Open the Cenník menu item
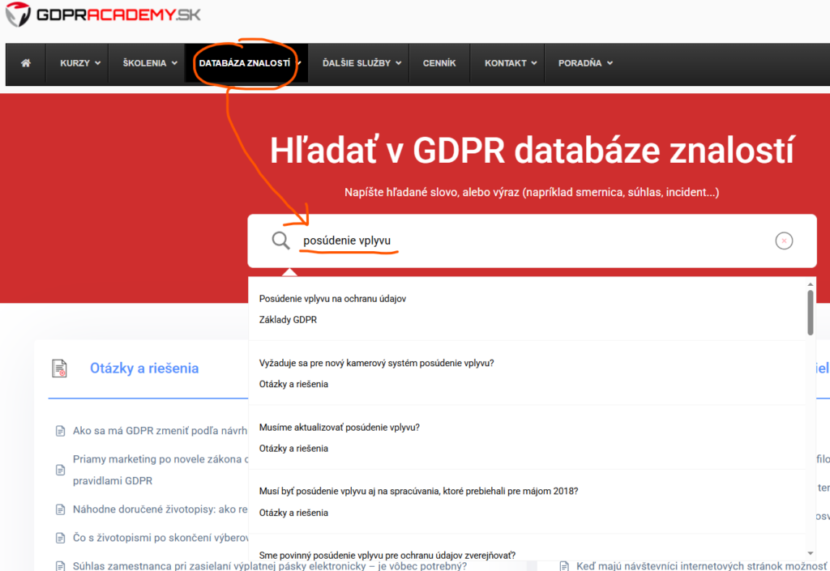 pyautogui.click(x=439, y=63)
